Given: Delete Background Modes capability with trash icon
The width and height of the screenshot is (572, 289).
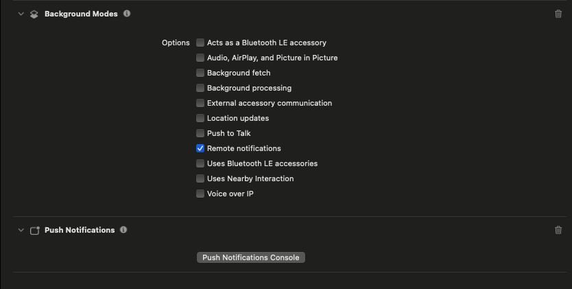Looking at the screenshot, I should click(558, 14).
